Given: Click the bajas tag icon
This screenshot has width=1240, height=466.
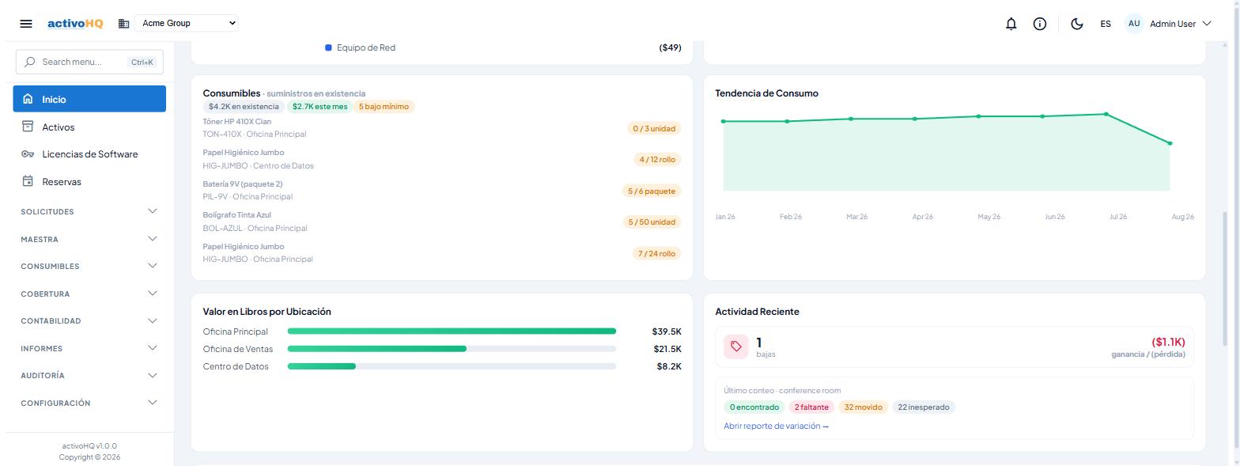Looking at the screenshot, I should [x=736, y=347].
